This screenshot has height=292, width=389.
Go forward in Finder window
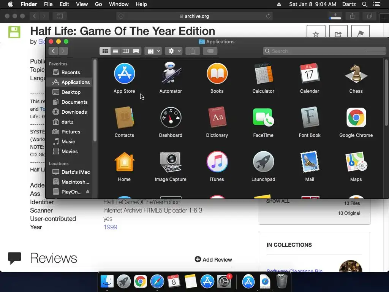[63, 51]
